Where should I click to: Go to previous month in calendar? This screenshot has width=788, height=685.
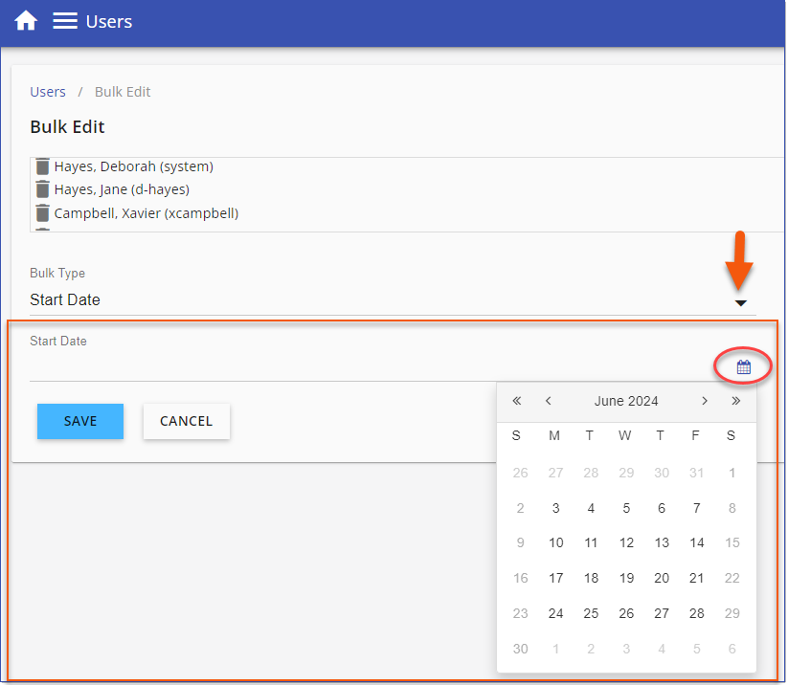coord(549,401)
